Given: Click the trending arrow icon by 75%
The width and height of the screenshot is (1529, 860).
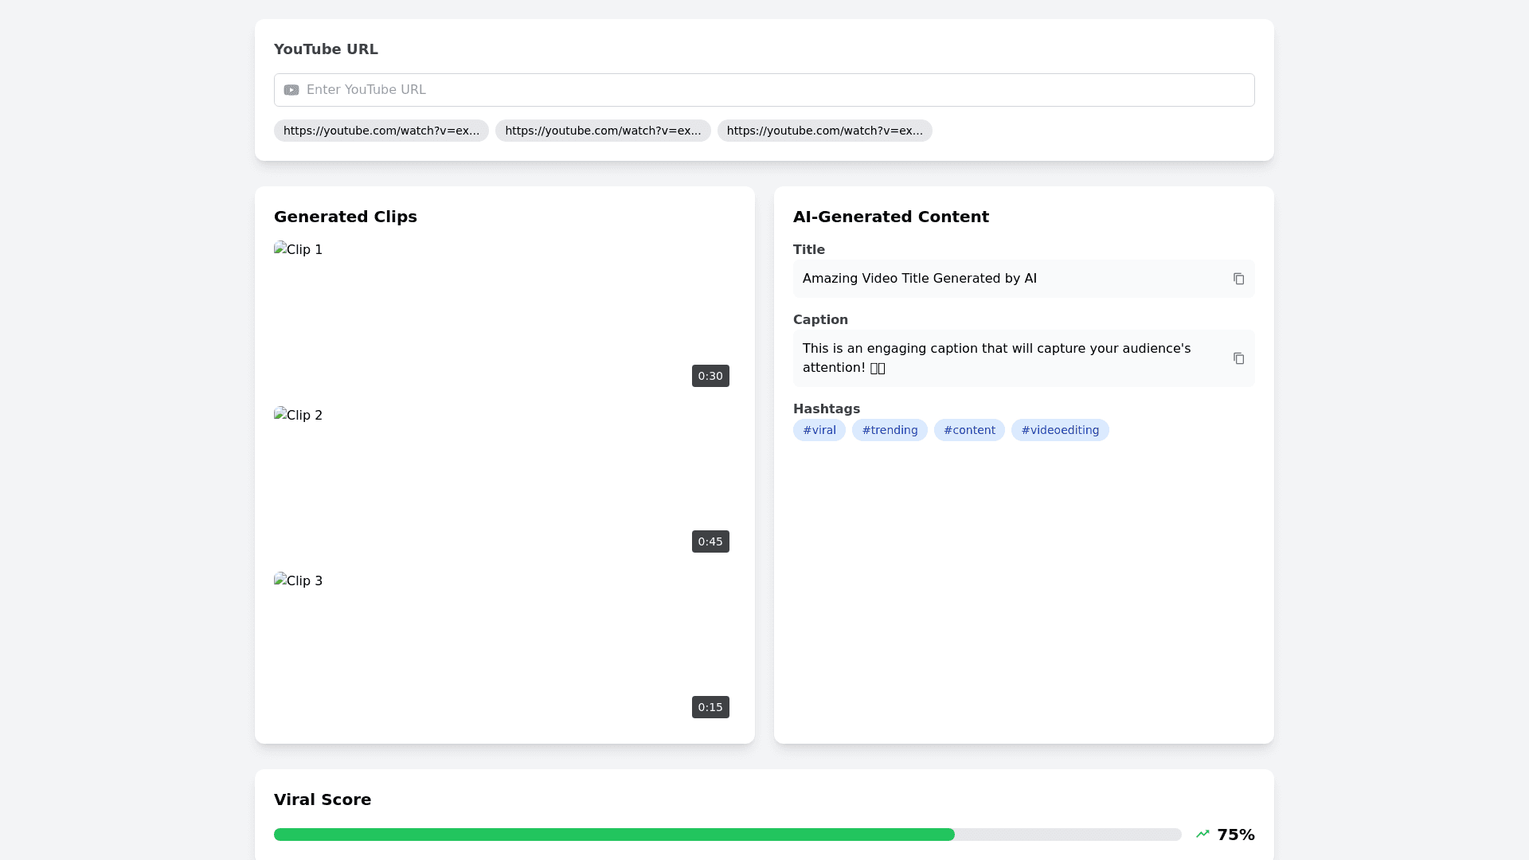Looking at the screenshot, I should 1202,834.
